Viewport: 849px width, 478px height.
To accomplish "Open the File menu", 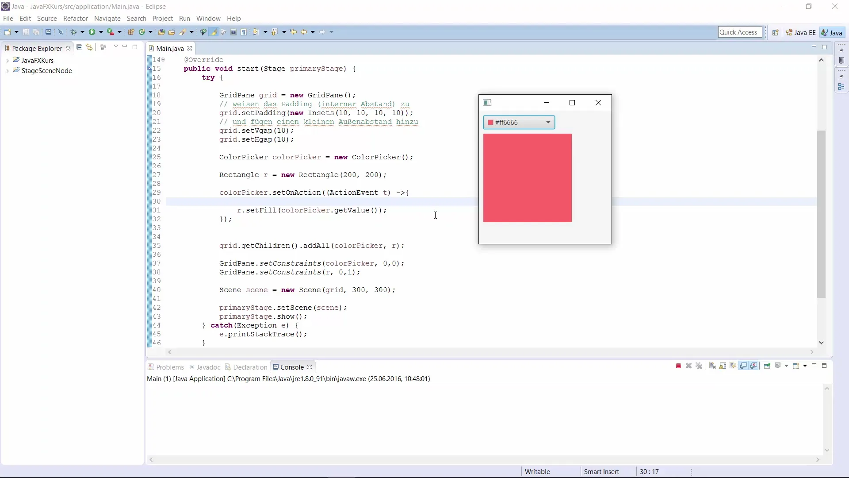I will coord(8,19).
